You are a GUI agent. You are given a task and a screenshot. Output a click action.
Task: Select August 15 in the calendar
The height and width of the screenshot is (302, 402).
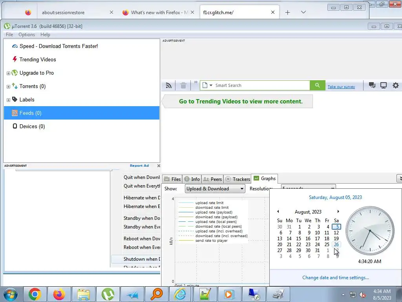click(298, 239)
